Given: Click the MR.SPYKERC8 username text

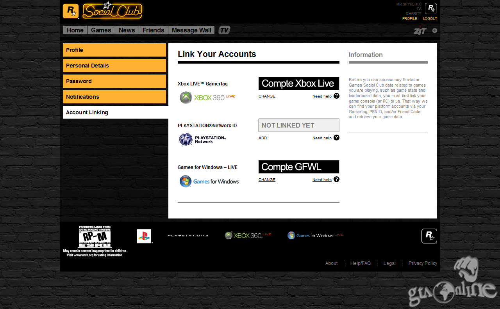Looking at the screenshot, I should [409, 4].
